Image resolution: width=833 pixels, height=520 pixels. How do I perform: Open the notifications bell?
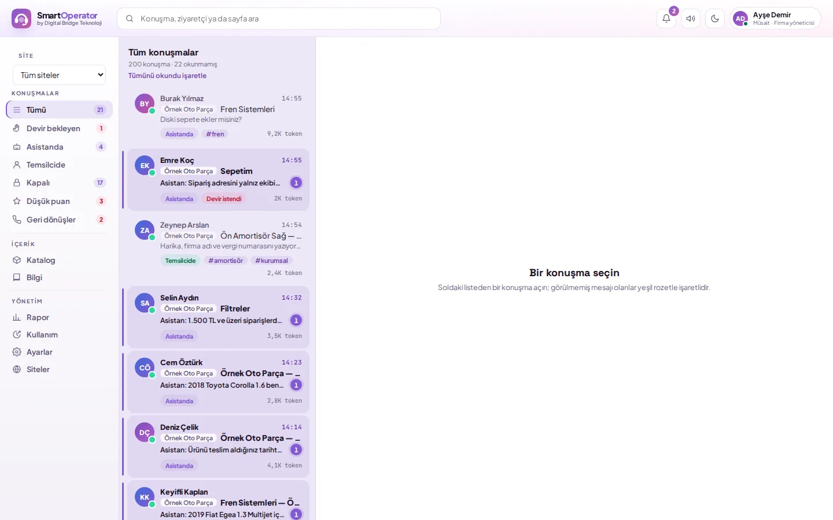[x=666, y=18]
